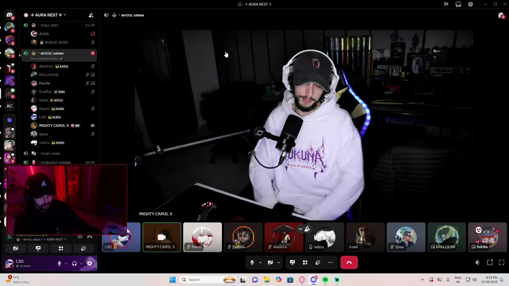509x286 pixels.
Task: Open microphone options arrow in call bar
Action: (x=260, y=263)
